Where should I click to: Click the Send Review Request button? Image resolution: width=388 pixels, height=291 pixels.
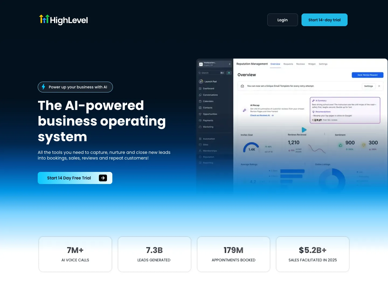[368, 75]
